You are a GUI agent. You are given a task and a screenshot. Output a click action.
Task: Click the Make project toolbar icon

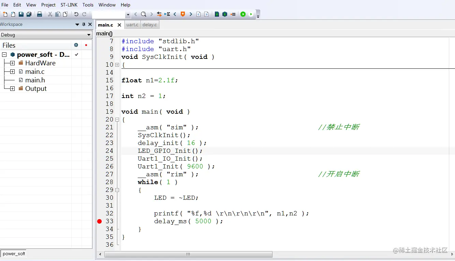(225, 14)
